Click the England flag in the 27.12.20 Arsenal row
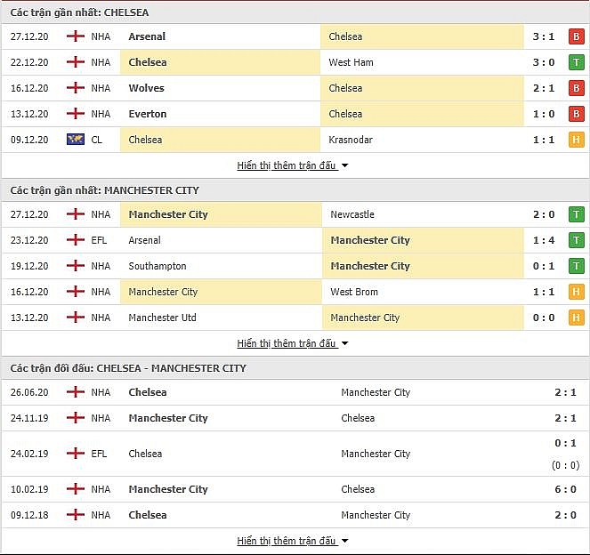Image resolution: width=590 pixels, height=555 pixels. pos(76,36)
